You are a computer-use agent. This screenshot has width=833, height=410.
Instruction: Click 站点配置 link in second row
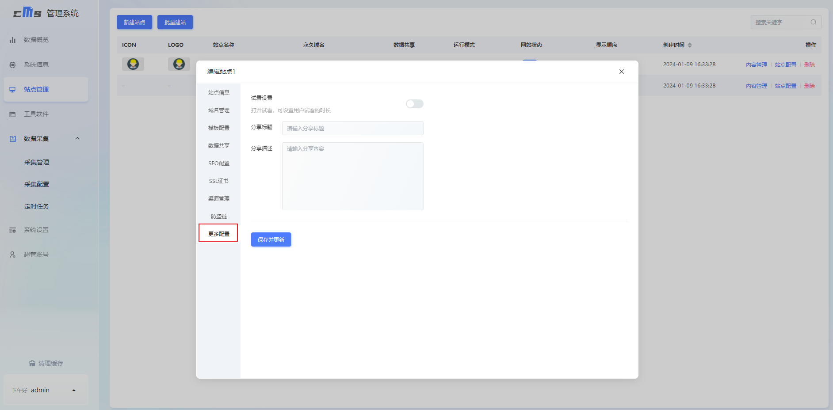tap(786, 86)
